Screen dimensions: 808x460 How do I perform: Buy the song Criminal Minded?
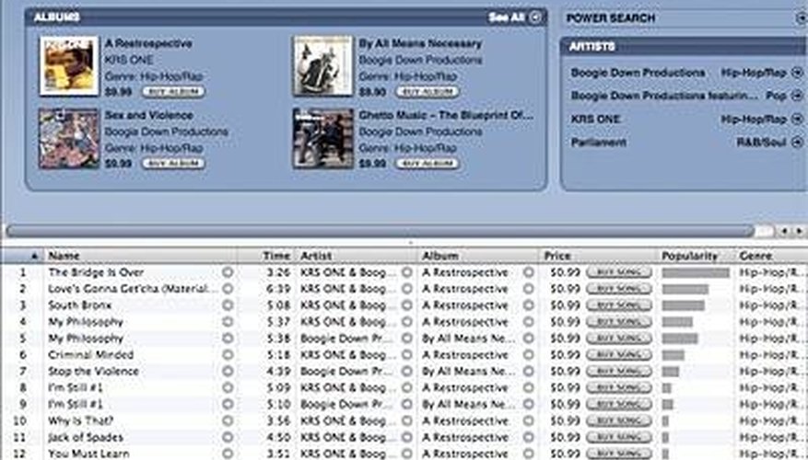coord(619,354)
